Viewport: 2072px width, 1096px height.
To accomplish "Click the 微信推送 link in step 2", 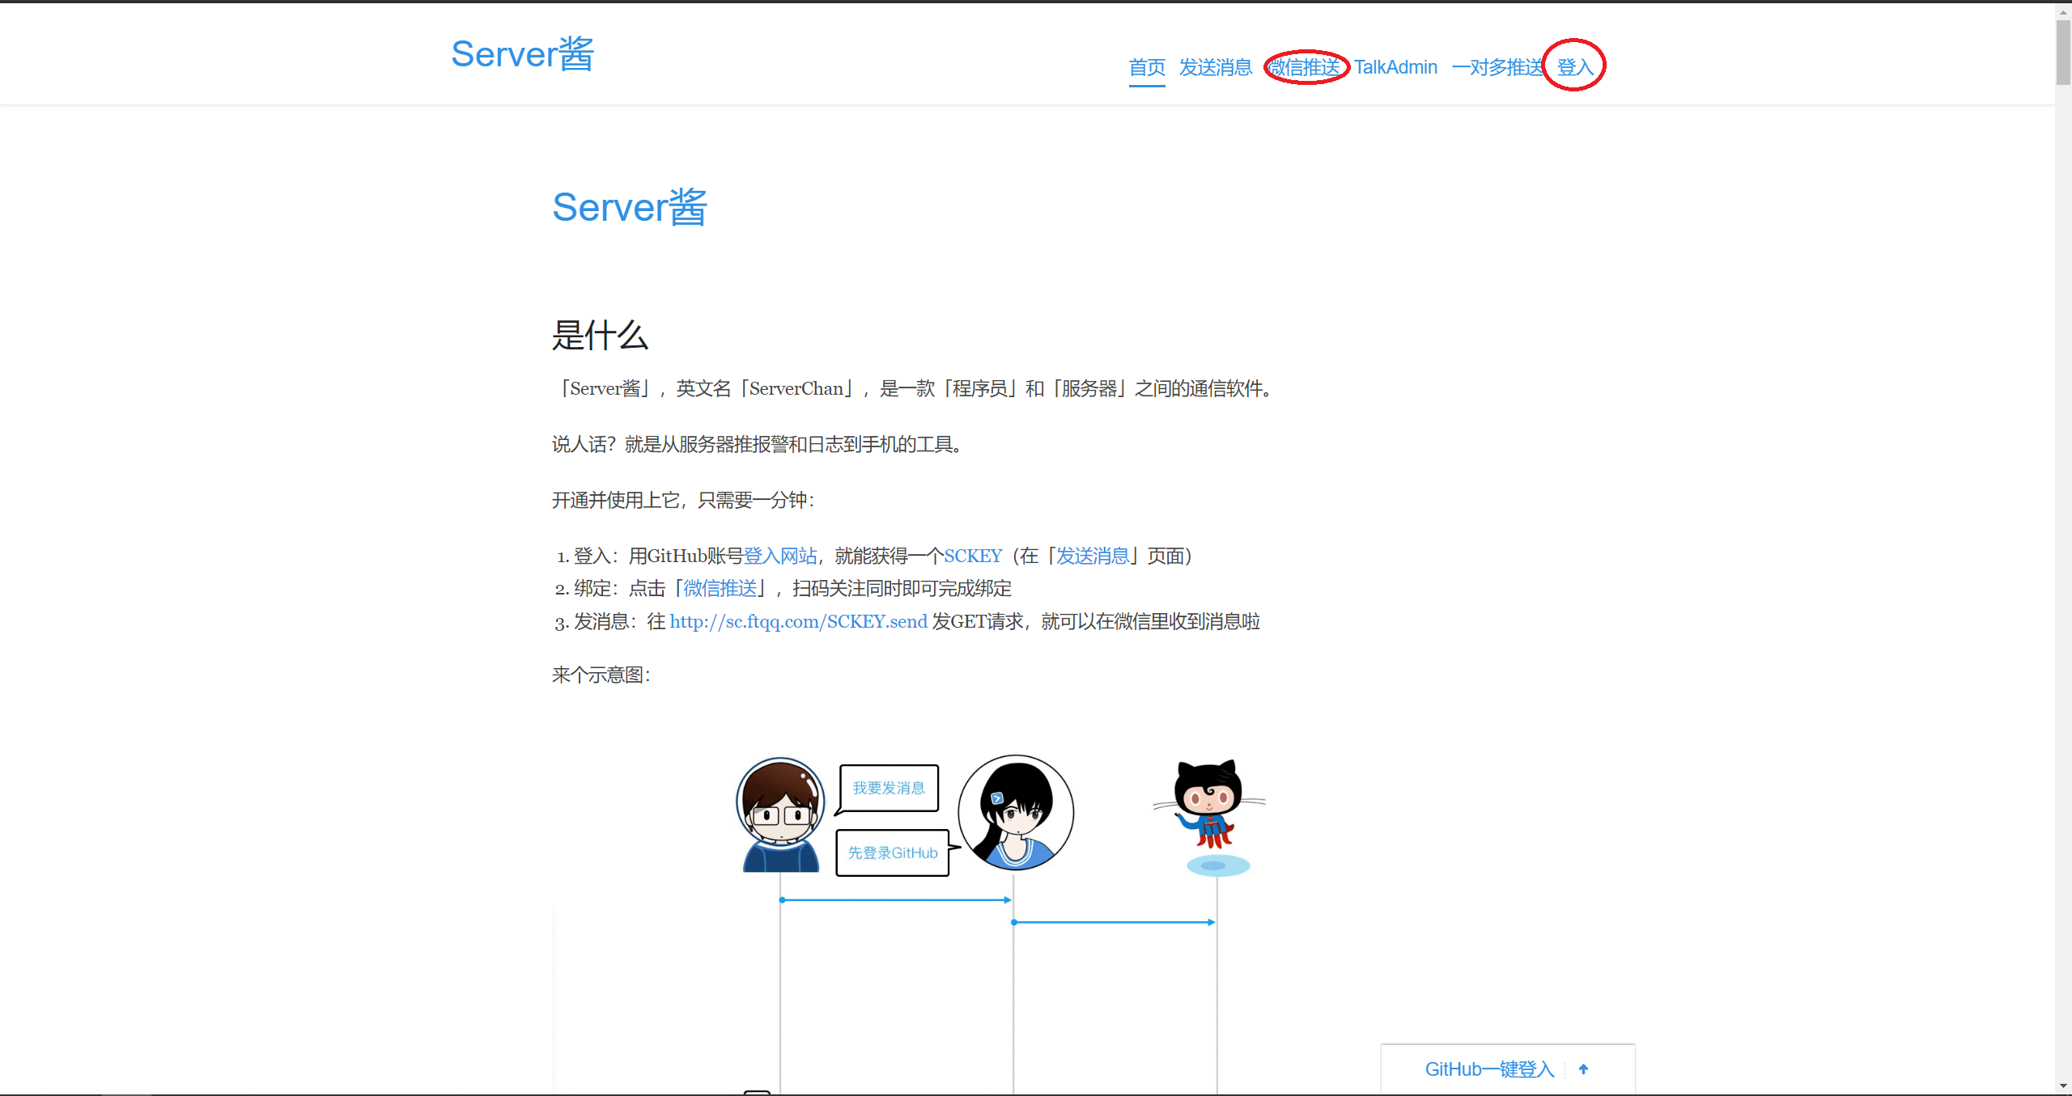I will coord(720,588).
